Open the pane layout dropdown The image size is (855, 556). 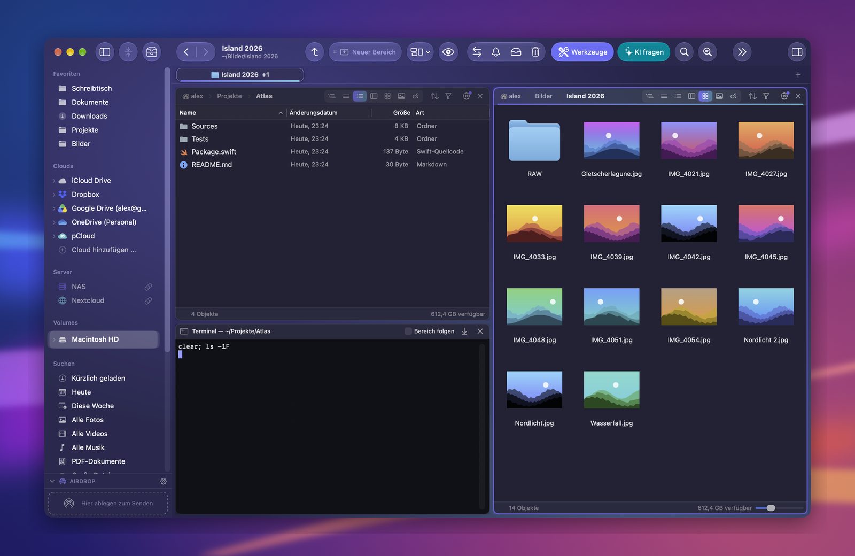tap(420, 52)
